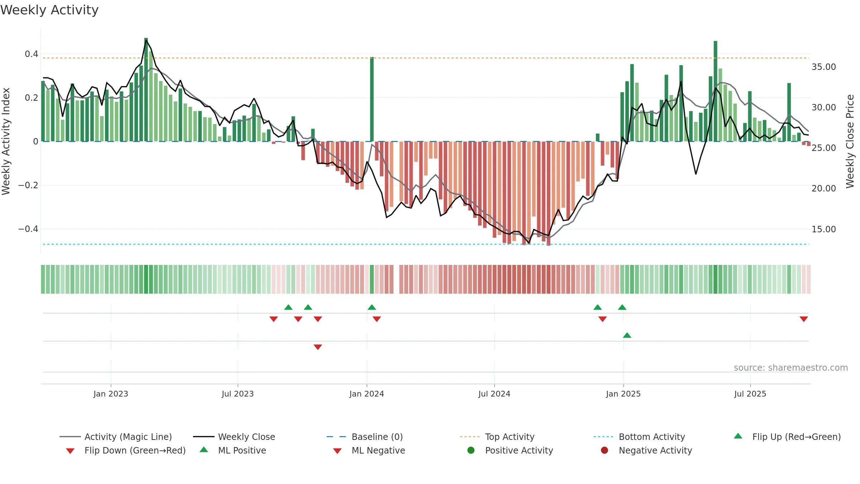Image resolution: width=860 pixels, height=484 pixels.
Task: Click the flip-up marker at Jan 2024
Action: pos(372,307)
